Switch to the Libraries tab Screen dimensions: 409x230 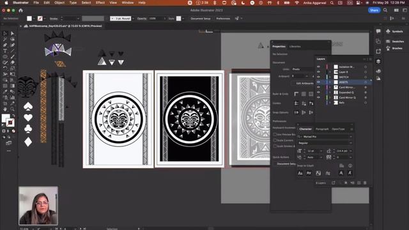coord(295,47)
